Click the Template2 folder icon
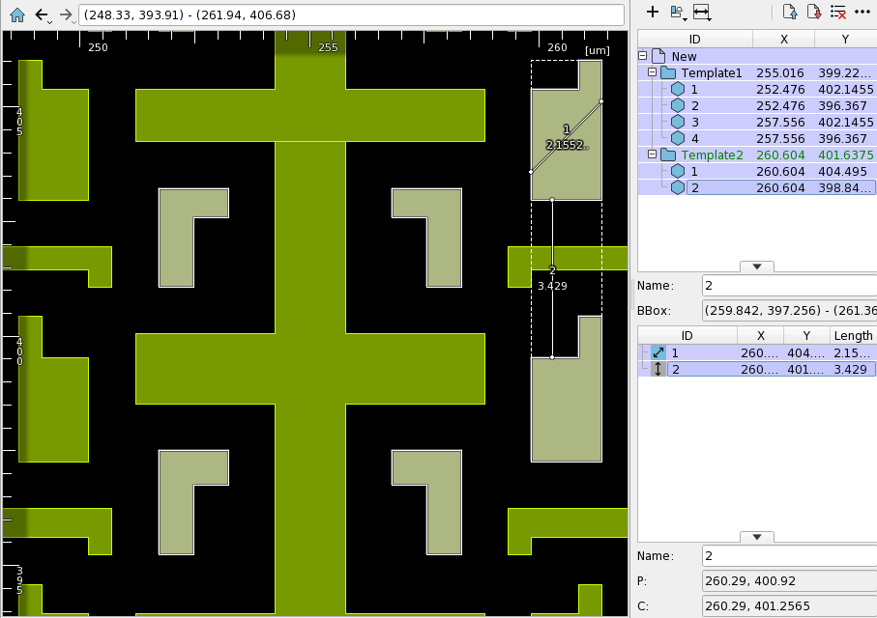877x618 pixels. (x=668, y=154)
